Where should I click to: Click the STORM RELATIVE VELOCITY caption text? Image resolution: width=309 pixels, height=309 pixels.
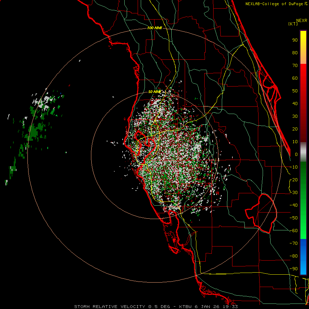pyautogui.click(x=110, y=307)
